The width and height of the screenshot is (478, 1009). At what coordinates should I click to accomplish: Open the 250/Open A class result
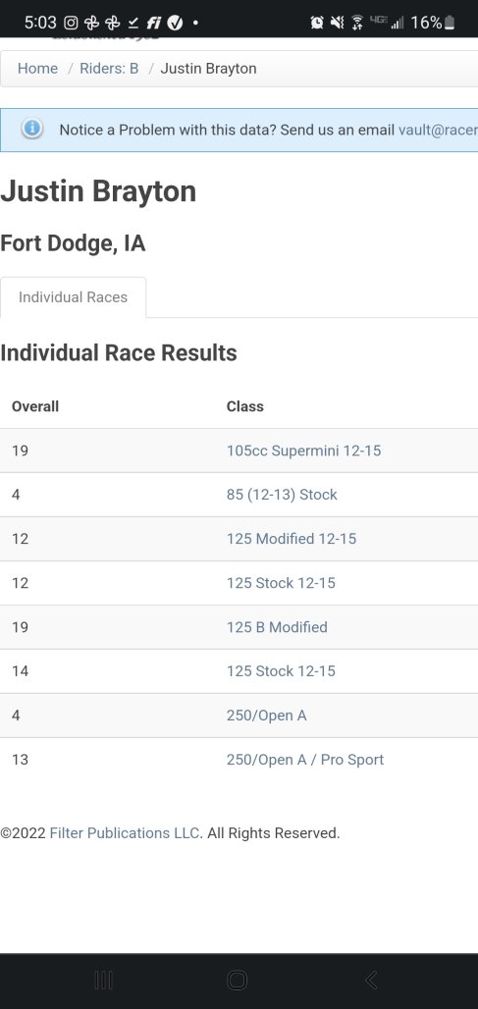tap(266, 716)
